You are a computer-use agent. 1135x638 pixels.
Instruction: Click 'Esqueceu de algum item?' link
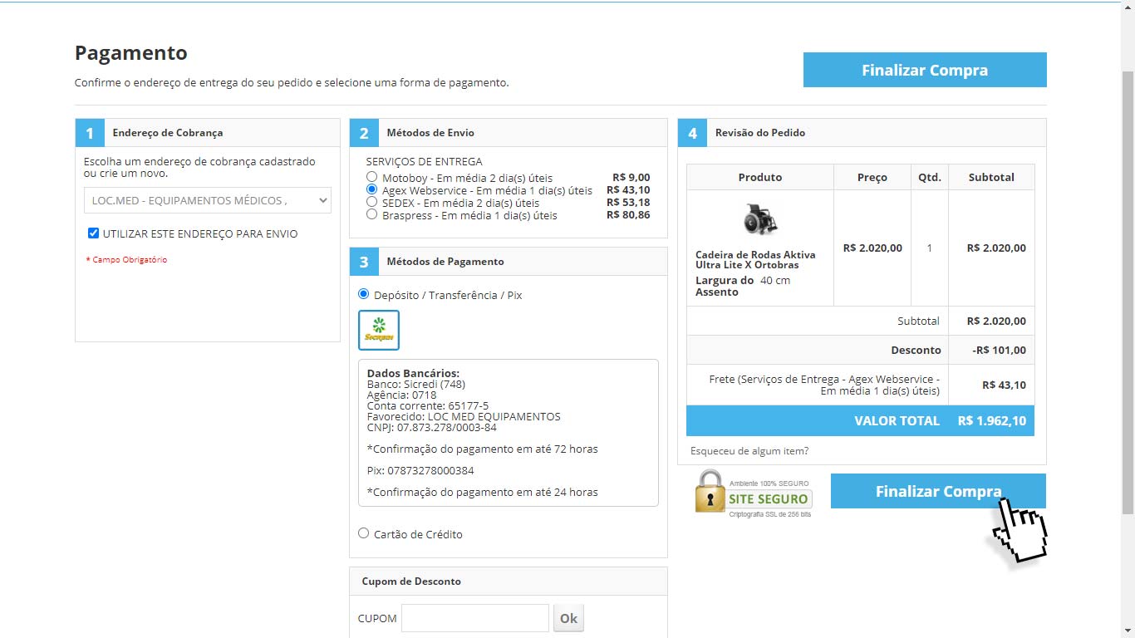click(749, 451)
